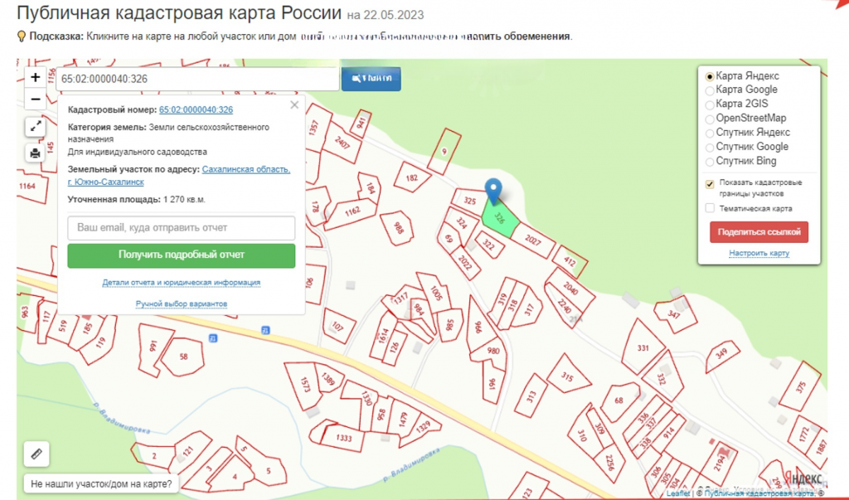Select parcel 68 on the map
The width and height of the screenshot is (849, 500).
point(619,400)
